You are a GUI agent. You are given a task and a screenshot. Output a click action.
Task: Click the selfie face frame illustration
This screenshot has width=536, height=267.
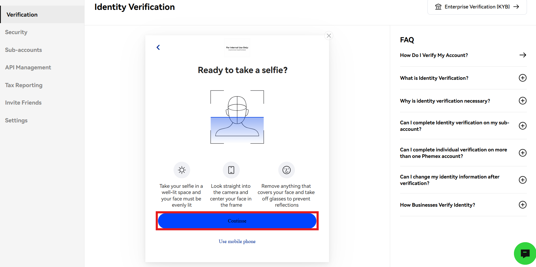pyautogui.click(x=237, y=117)
